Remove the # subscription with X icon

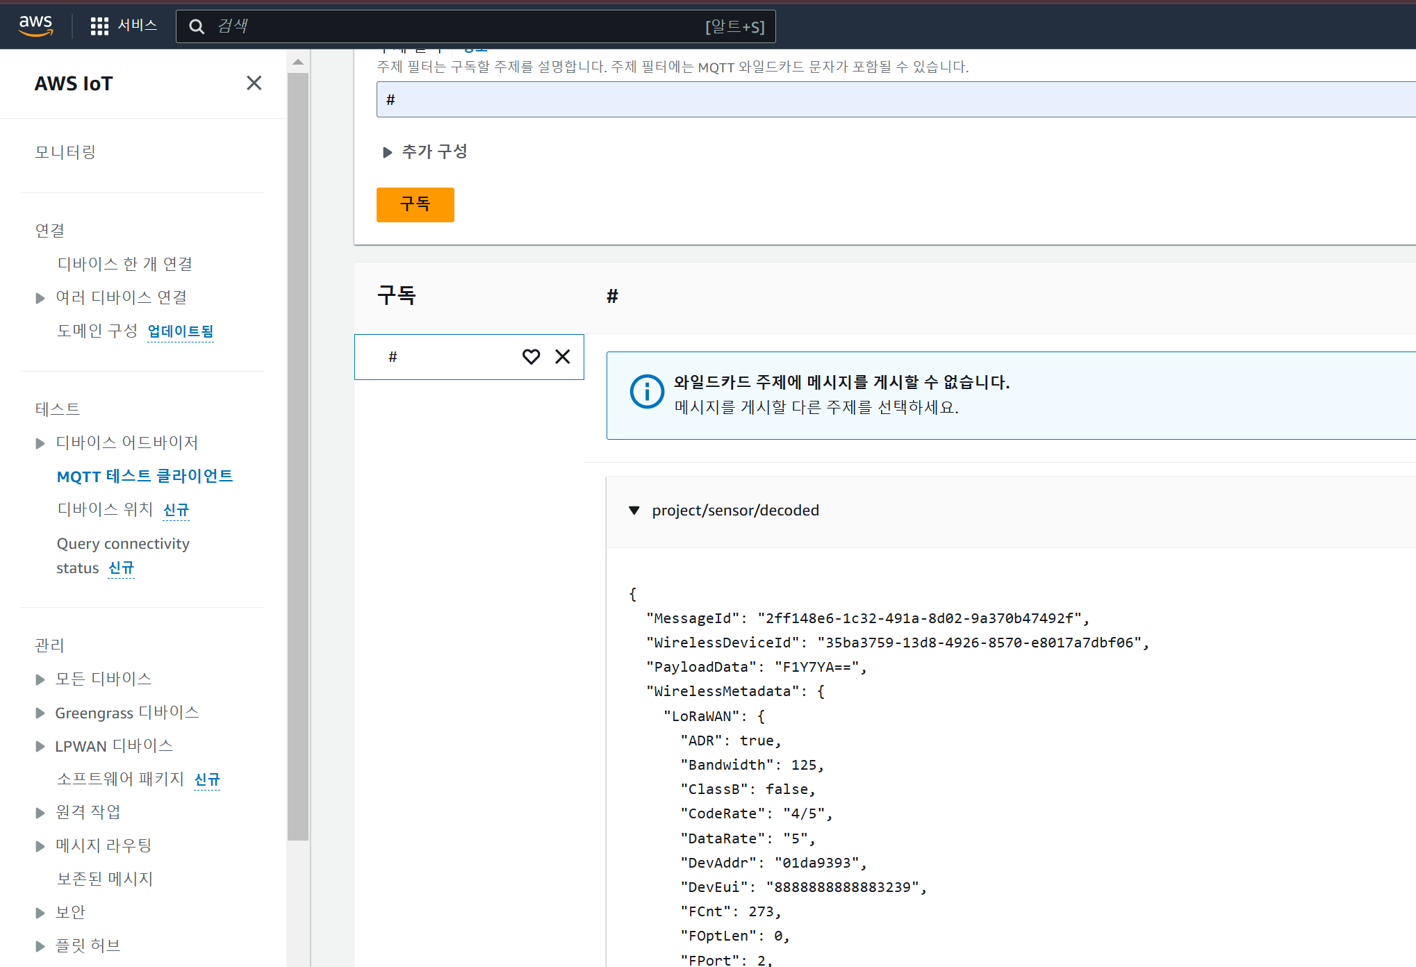[x=563, y=356]
